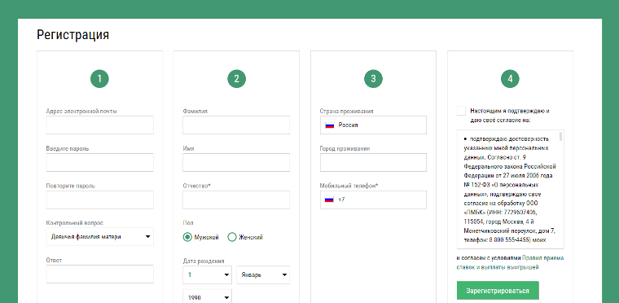This screenshot has width=619, height=303.
Task: Open the Контрольный вопрос dropdown
Action: tap(100, 237)
